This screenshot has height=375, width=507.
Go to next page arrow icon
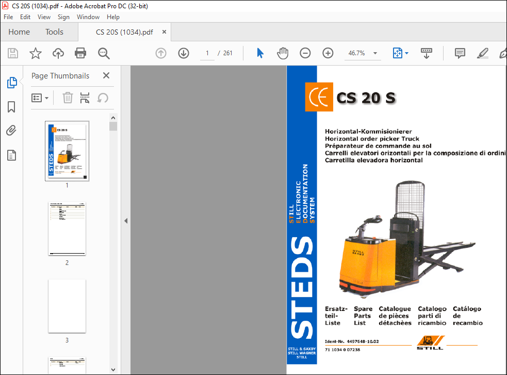pyautogui.click(x=184, y=53)
